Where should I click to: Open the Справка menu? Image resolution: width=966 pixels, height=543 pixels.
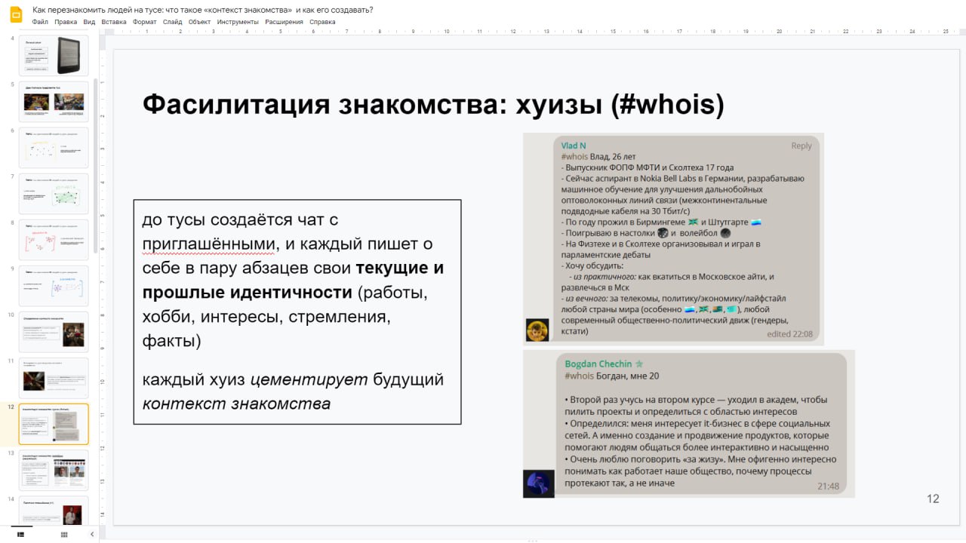322,22
